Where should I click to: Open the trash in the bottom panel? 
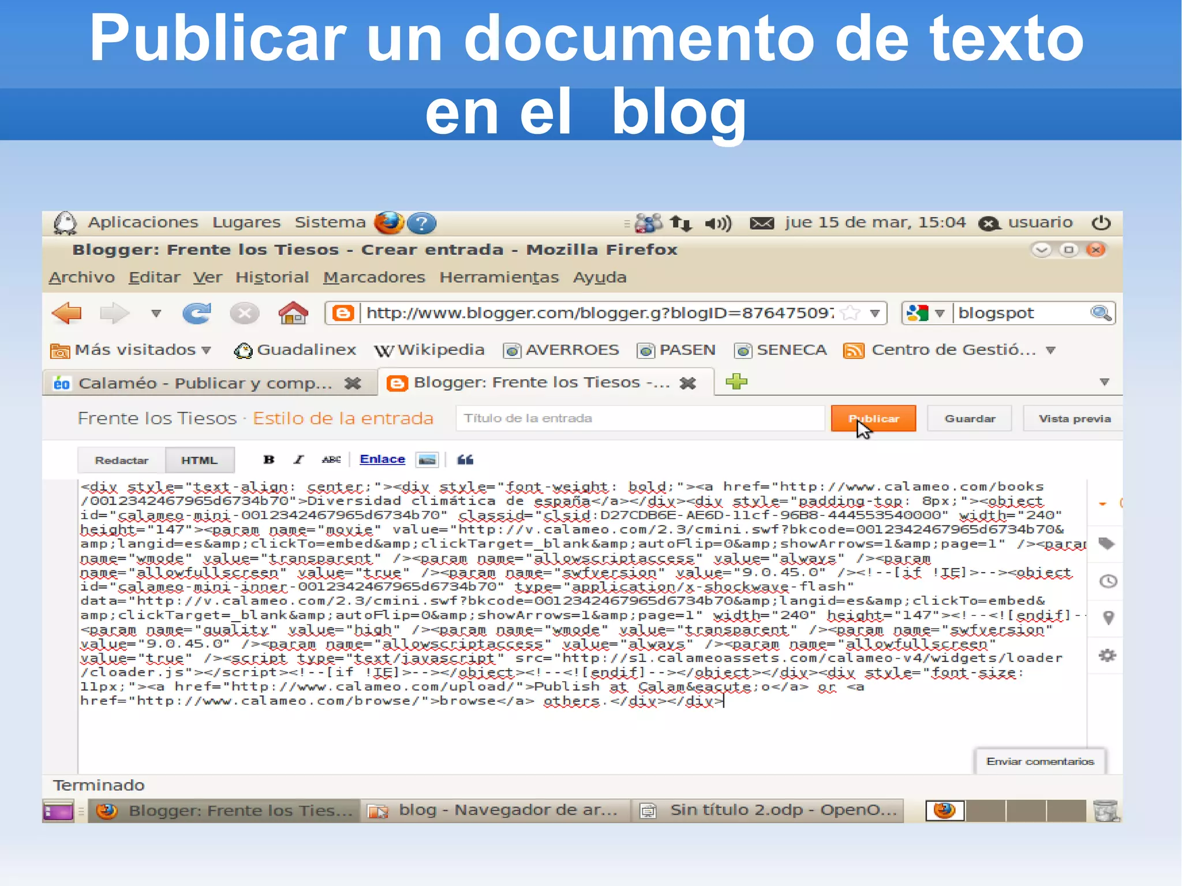[1106, 810]
